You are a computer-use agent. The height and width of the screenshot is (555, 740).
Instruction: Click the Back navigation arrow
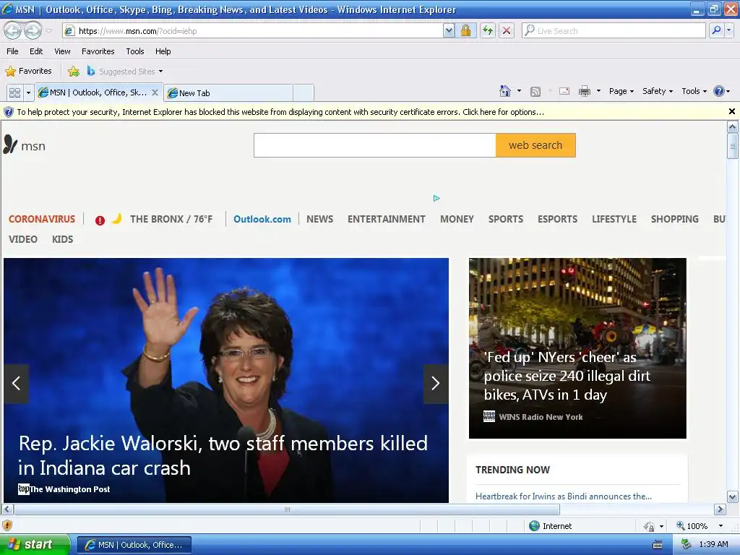(x=12, y=30)
